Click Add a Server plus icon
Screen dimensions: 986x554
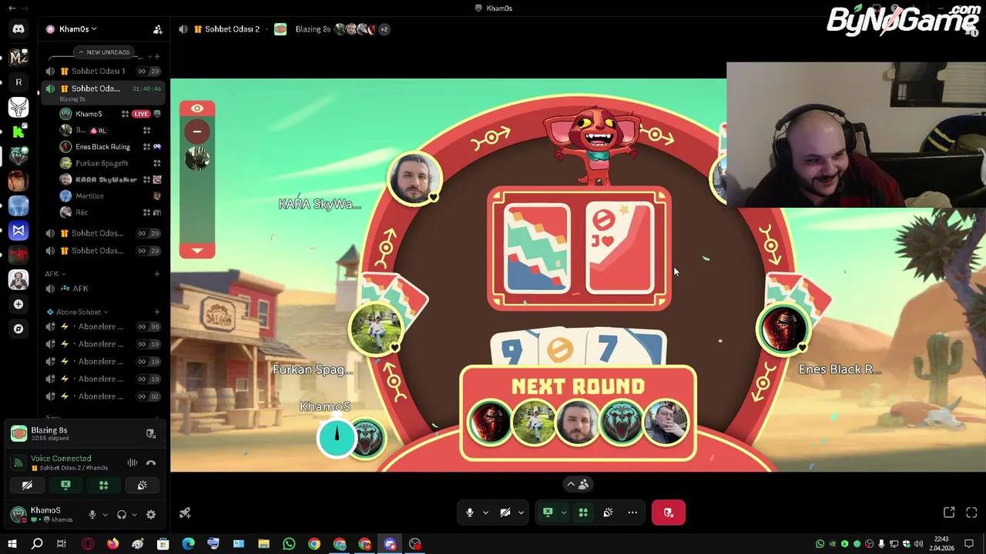pos(18,304)
